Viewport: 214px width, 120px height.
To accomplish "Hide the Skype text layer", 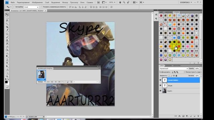I will 160,85.
